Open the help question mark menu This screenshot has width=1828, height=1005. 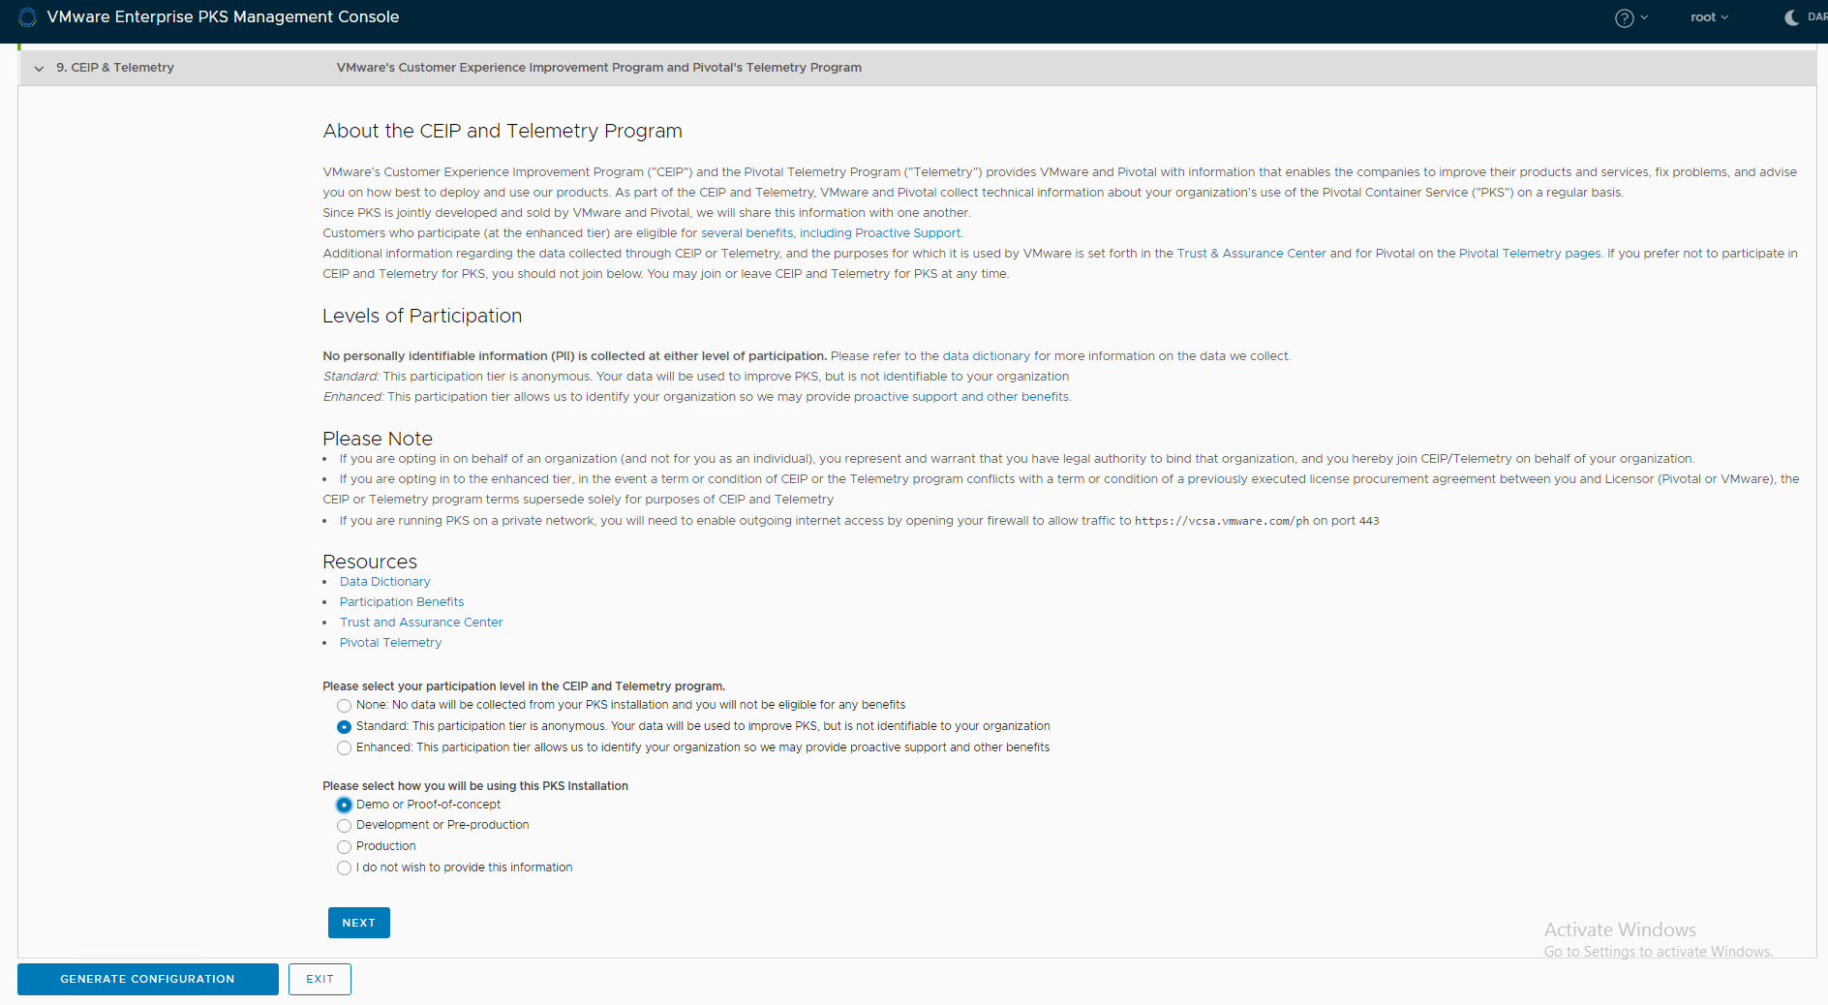(x=1630, y=17)
